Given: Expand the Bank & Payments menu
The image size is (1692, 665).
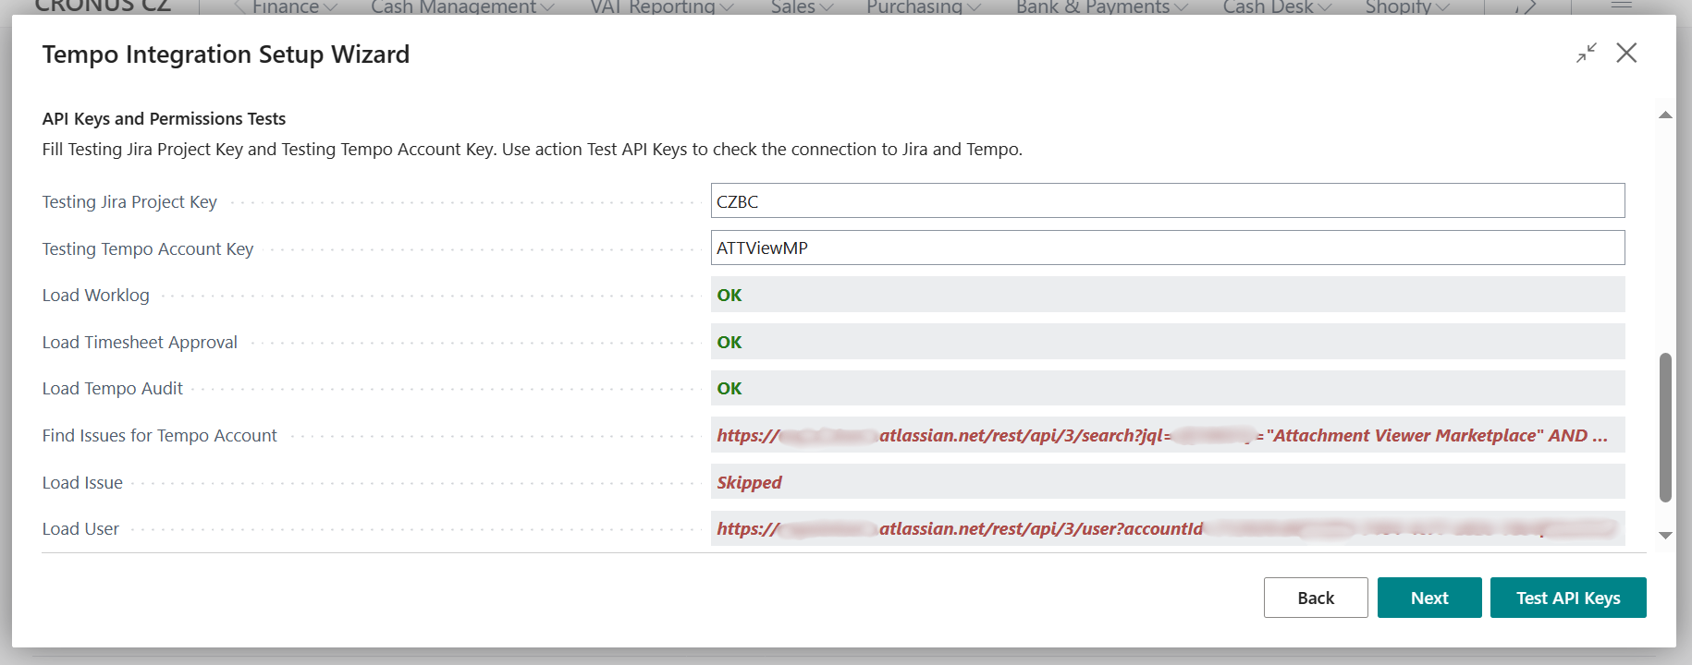Looking at the screenshot, I should pos(1101,7).
